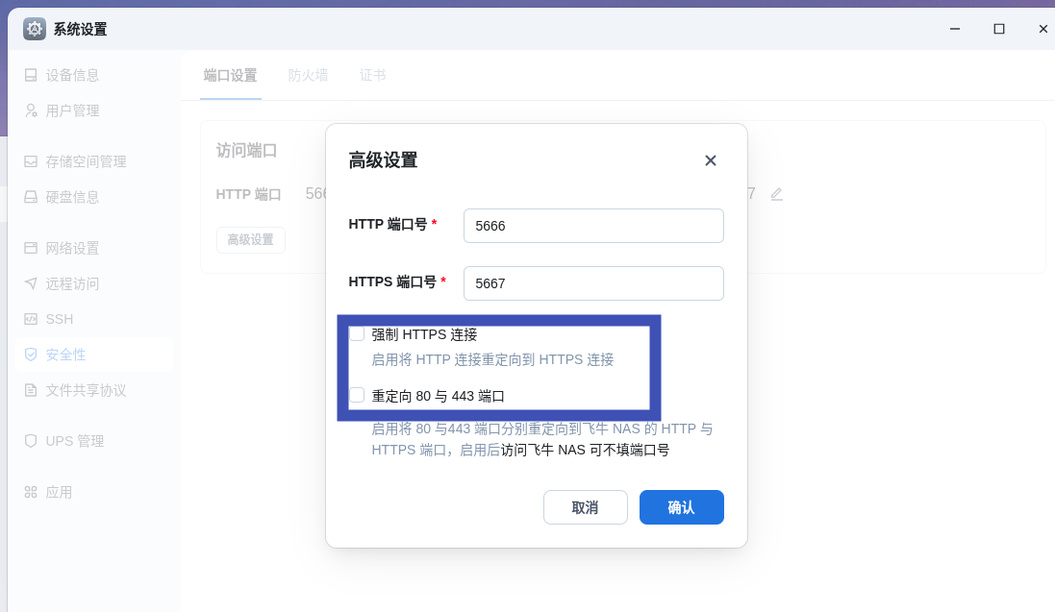Click the 访问端口 section heading
The image size is (1055, 612).
point(246,151)
